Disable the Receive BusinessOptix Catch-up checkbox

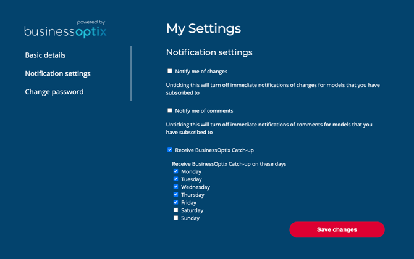tap(170, 150)
